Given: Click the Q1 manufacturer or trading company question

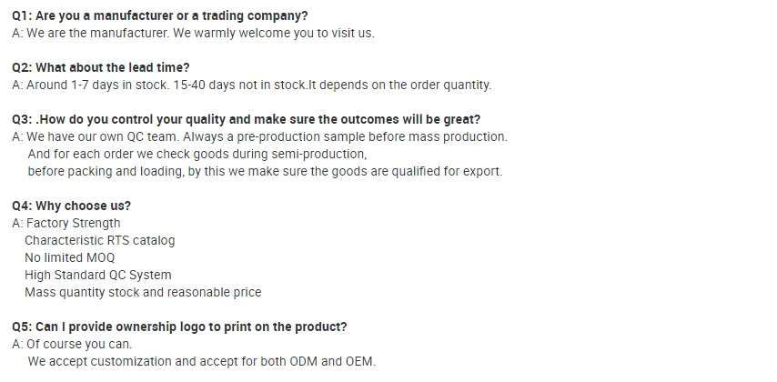Looking at the screenshot, I should pos(159,15).
